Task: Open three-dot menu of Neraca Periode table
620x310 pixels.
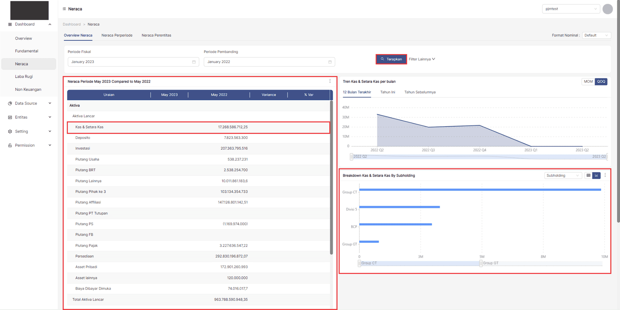Action: 330,81
